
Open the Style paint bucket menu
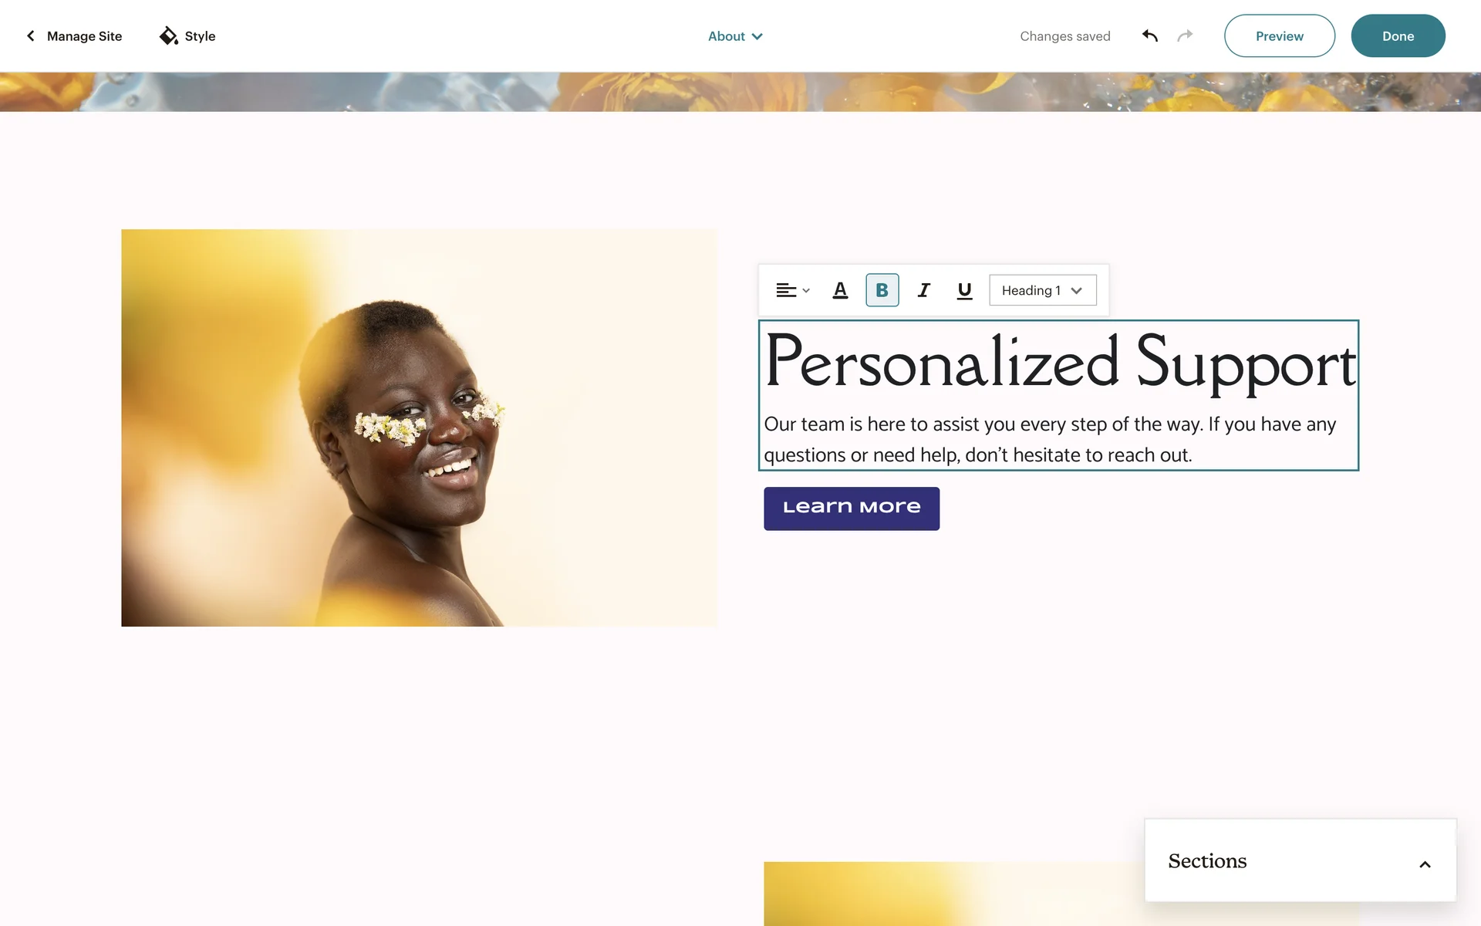187,36
